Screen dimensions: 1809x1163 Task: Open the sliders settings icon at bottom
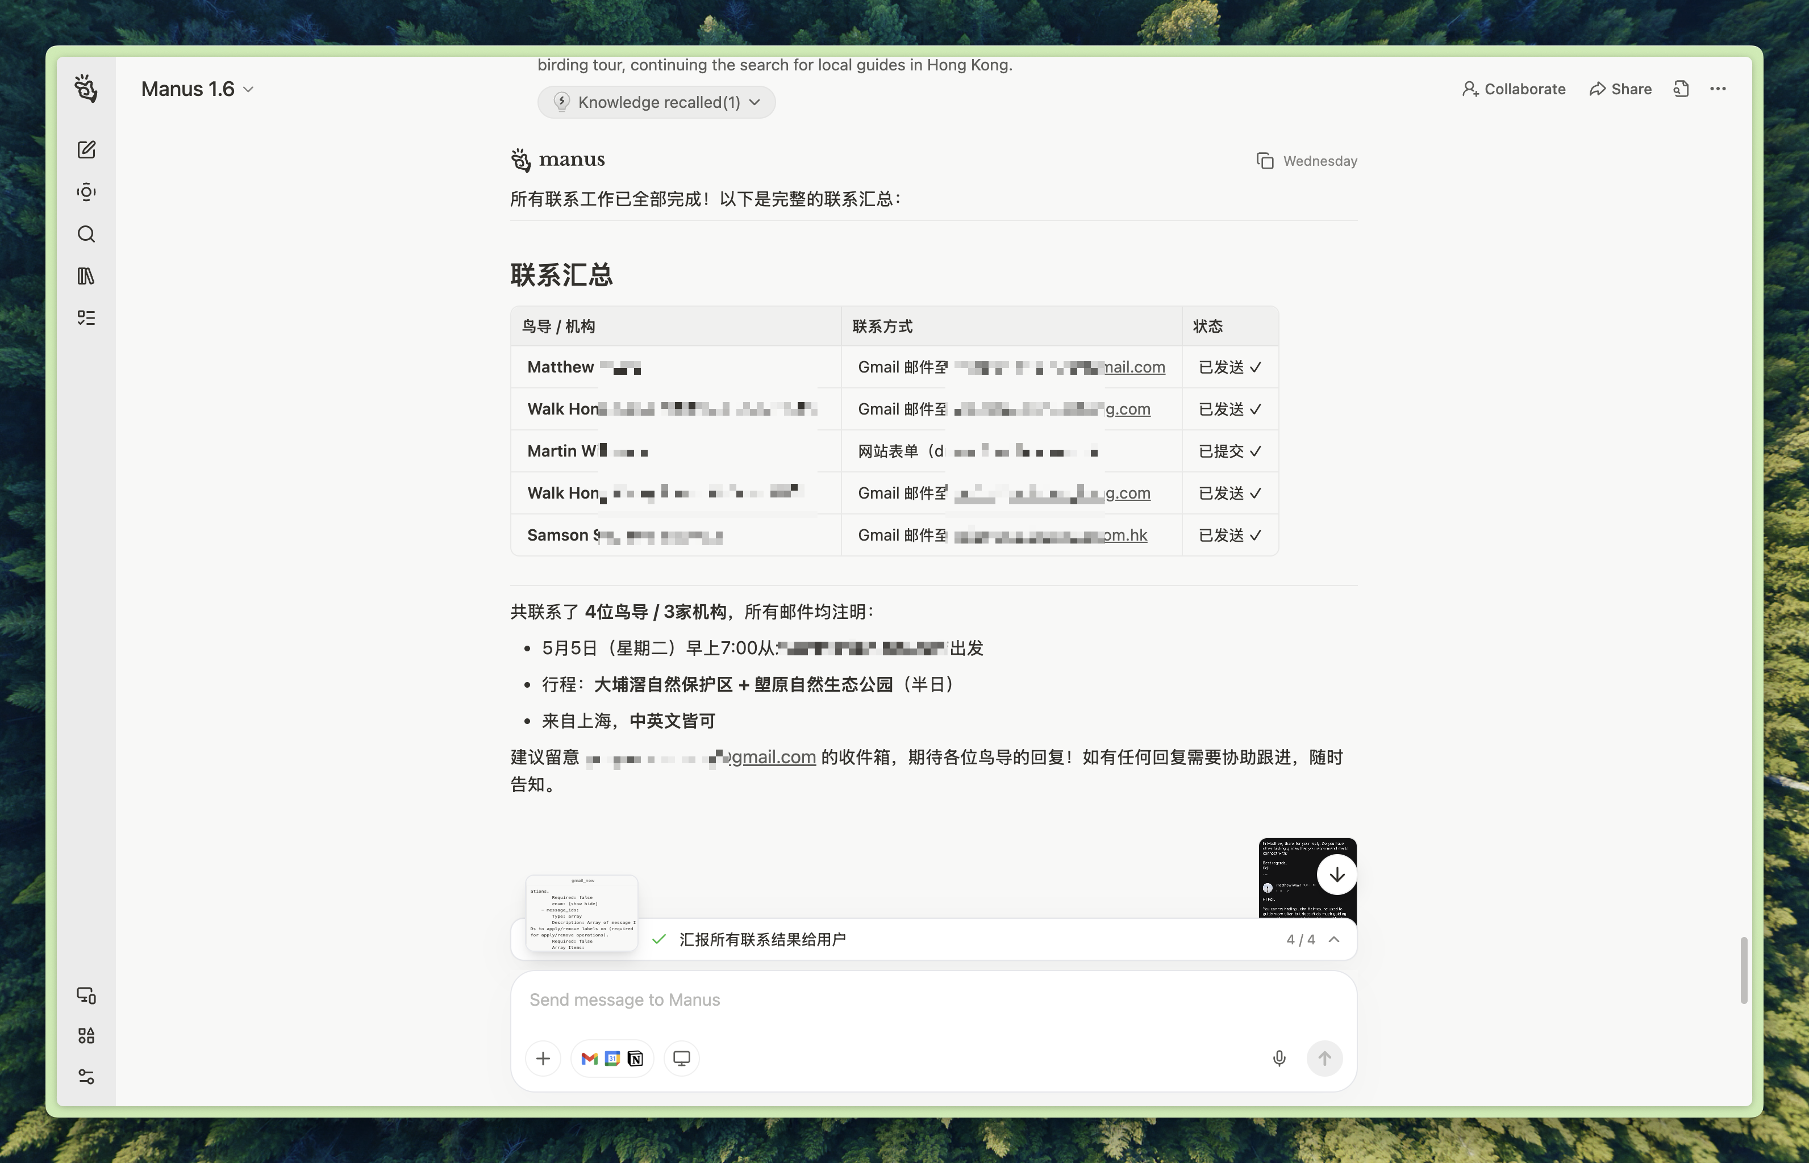86,1076
